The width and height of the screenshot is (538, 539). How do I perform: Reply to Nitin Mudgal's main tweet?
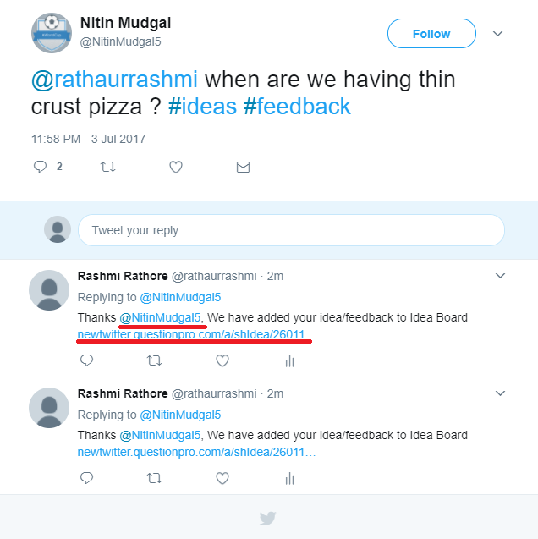(40, 167)
